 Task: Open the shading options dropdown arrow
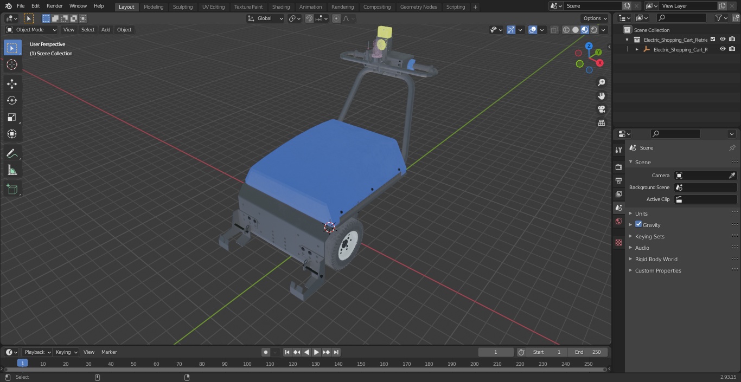point(603,30)
